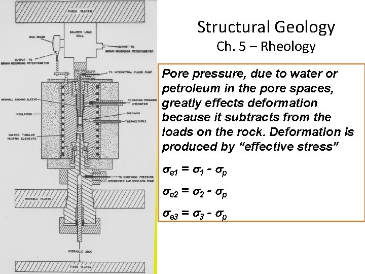
Task: Select the BALDWIN LOAD CELL label
Action: [80, 34]
